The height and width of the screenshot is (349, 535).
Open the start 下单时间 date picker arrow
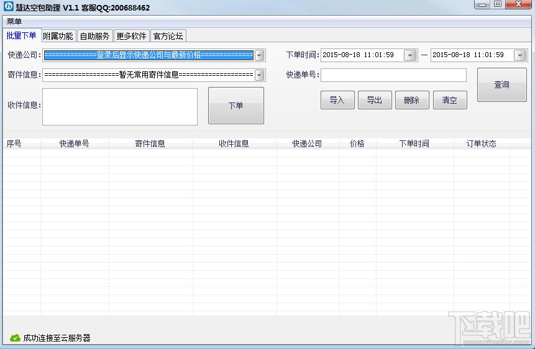(x=410, y=55)
